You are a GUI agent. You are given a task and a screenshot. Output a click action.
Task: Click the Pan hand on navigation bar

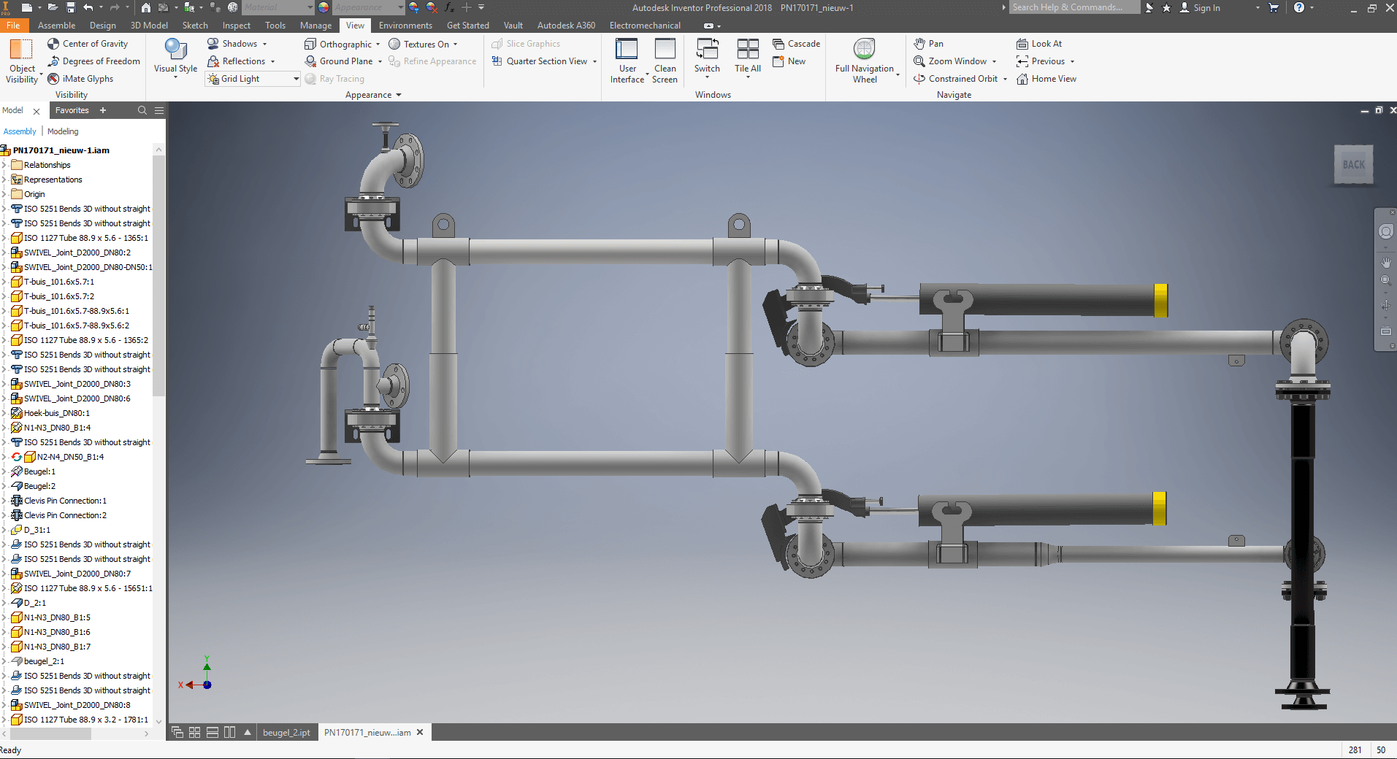(1386, 262)
